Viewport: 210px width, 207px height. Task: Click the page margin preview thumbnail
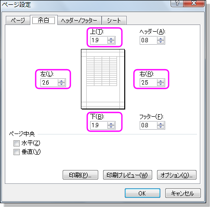(103, 79)
